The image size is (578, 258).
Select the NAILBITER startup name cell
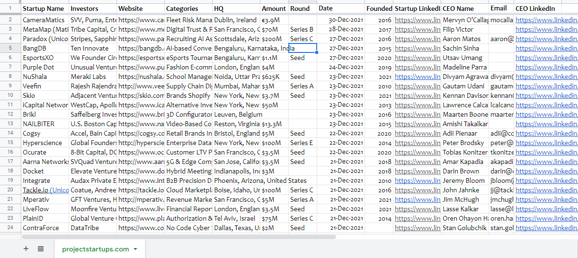click(x=45, y=124)
